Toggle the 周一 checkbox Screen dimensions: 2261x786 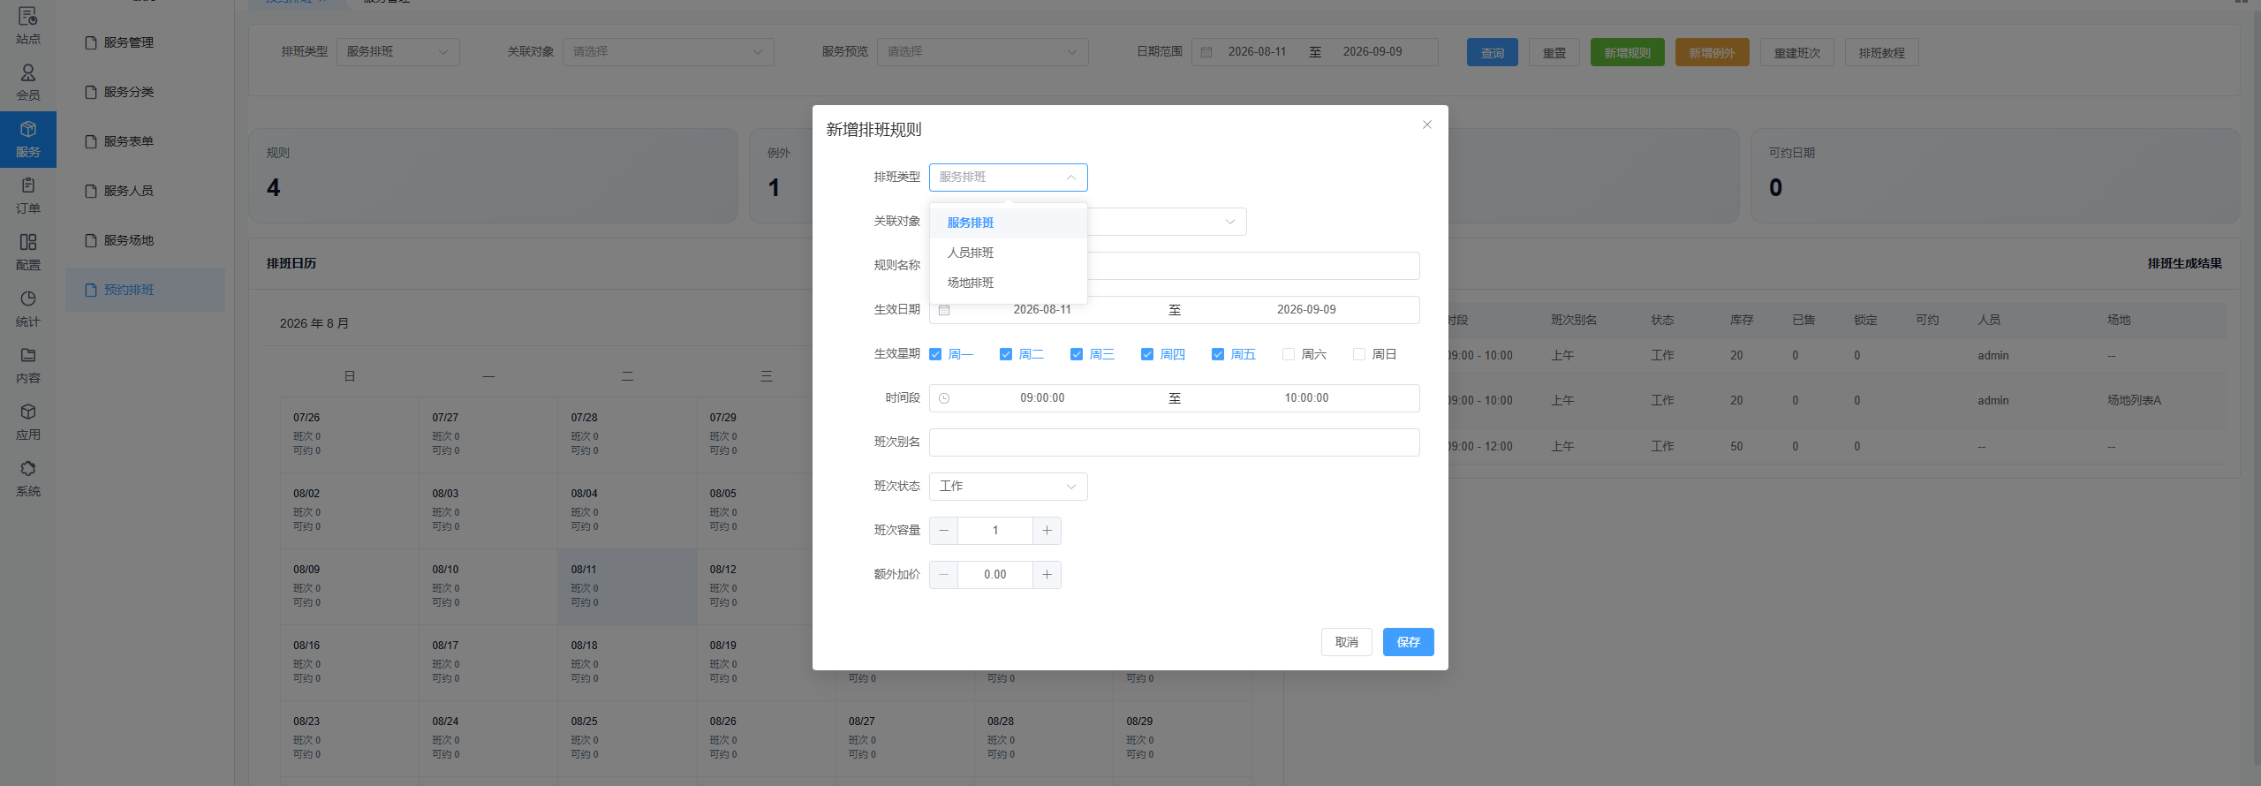pyautogui.click(x=935, y=354)
